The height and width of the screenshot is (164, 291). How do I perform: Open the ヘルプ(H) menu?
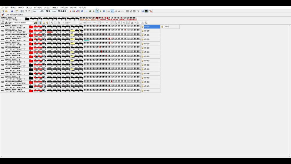pos(82,8)
